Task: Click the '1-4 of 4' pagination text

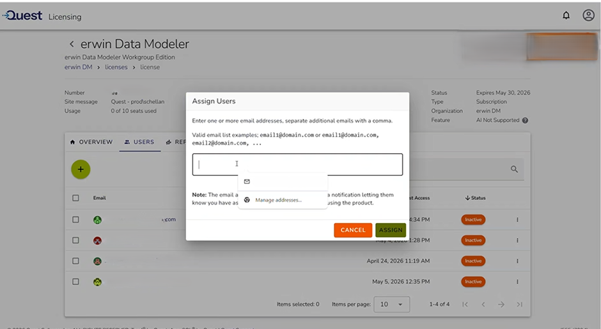Action: coord(439,305)
